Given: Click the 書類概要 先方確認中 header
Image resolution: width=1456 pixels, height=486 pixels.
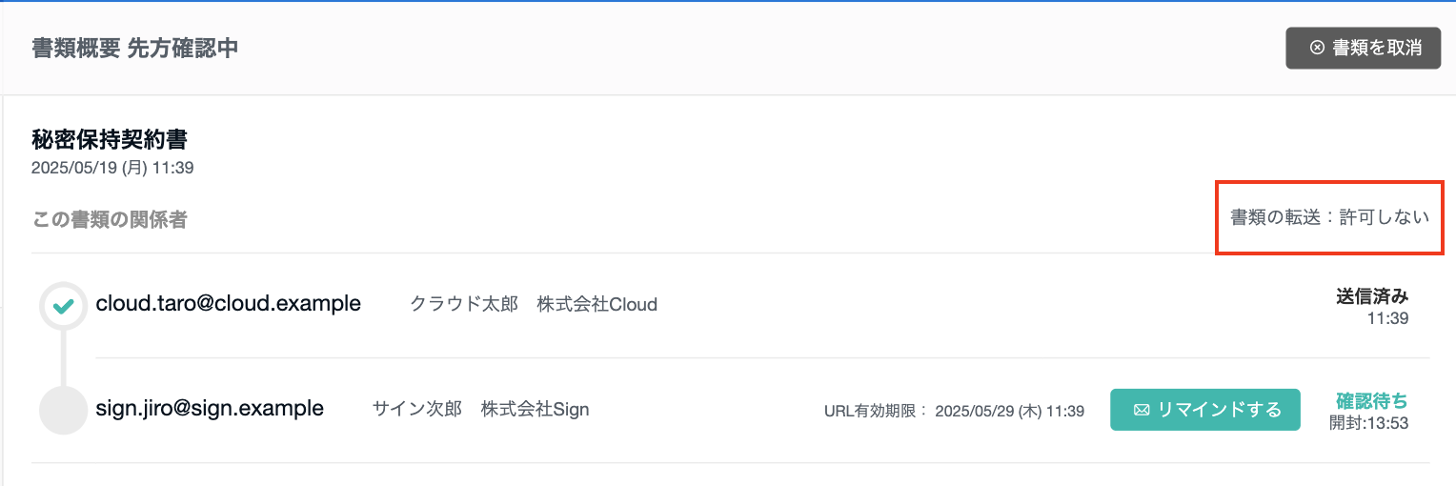Looking at the screenshot, I should pos(134,49).
